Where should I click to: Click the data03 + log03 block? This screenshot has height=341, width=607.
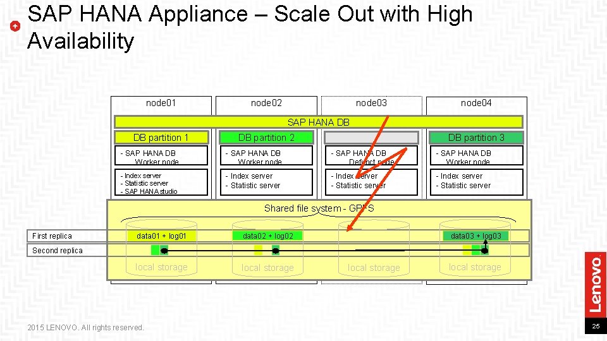(475, 236)
